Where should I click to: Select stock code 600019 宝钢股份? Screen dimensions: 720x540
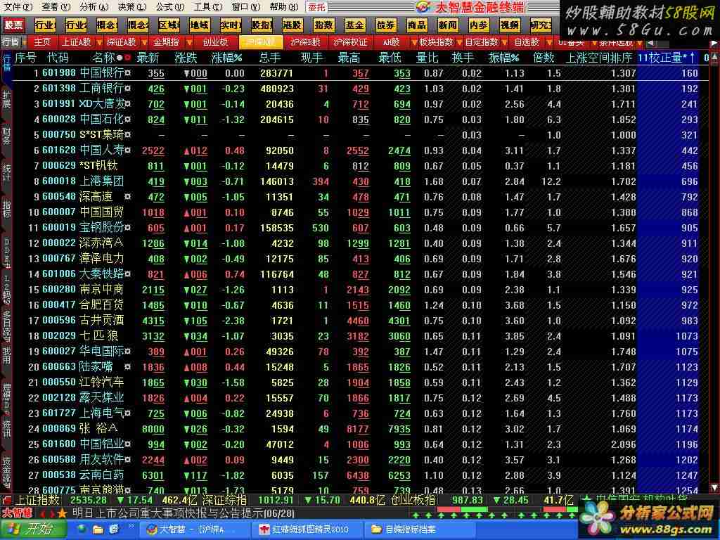pos(59,227)
